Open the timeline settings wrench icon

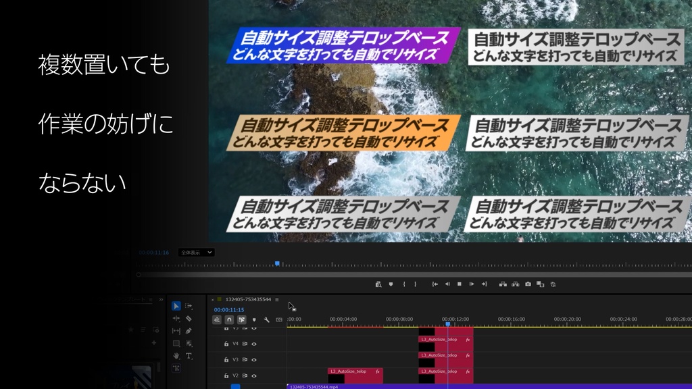(267, 319)
